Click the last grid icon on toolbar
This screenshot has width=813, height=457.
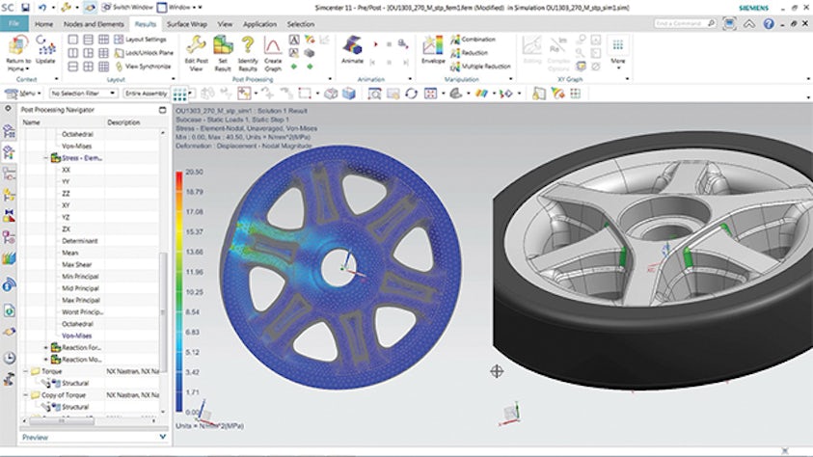[x=576, y=94]
